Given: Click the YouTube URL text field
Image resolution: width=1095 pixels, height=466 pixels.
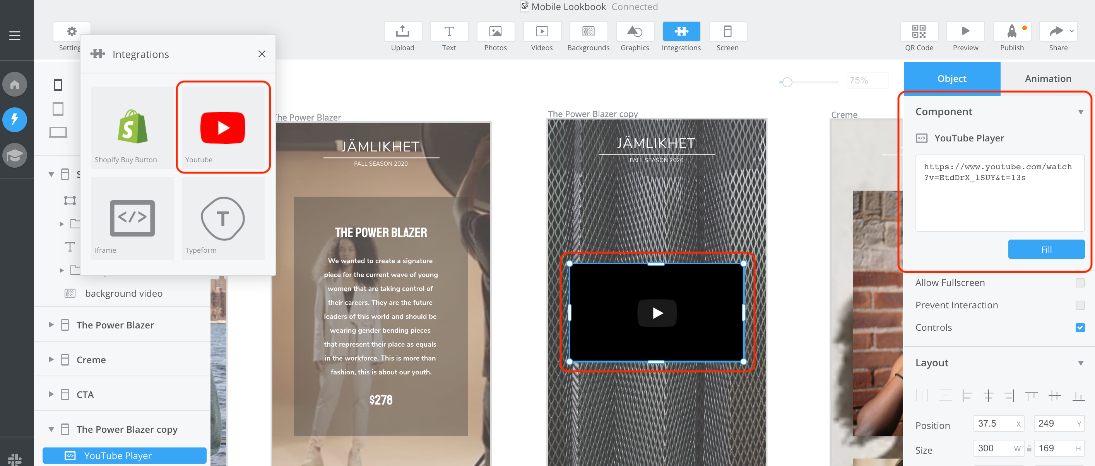Looking at the screenshot, I should (999, 193).
